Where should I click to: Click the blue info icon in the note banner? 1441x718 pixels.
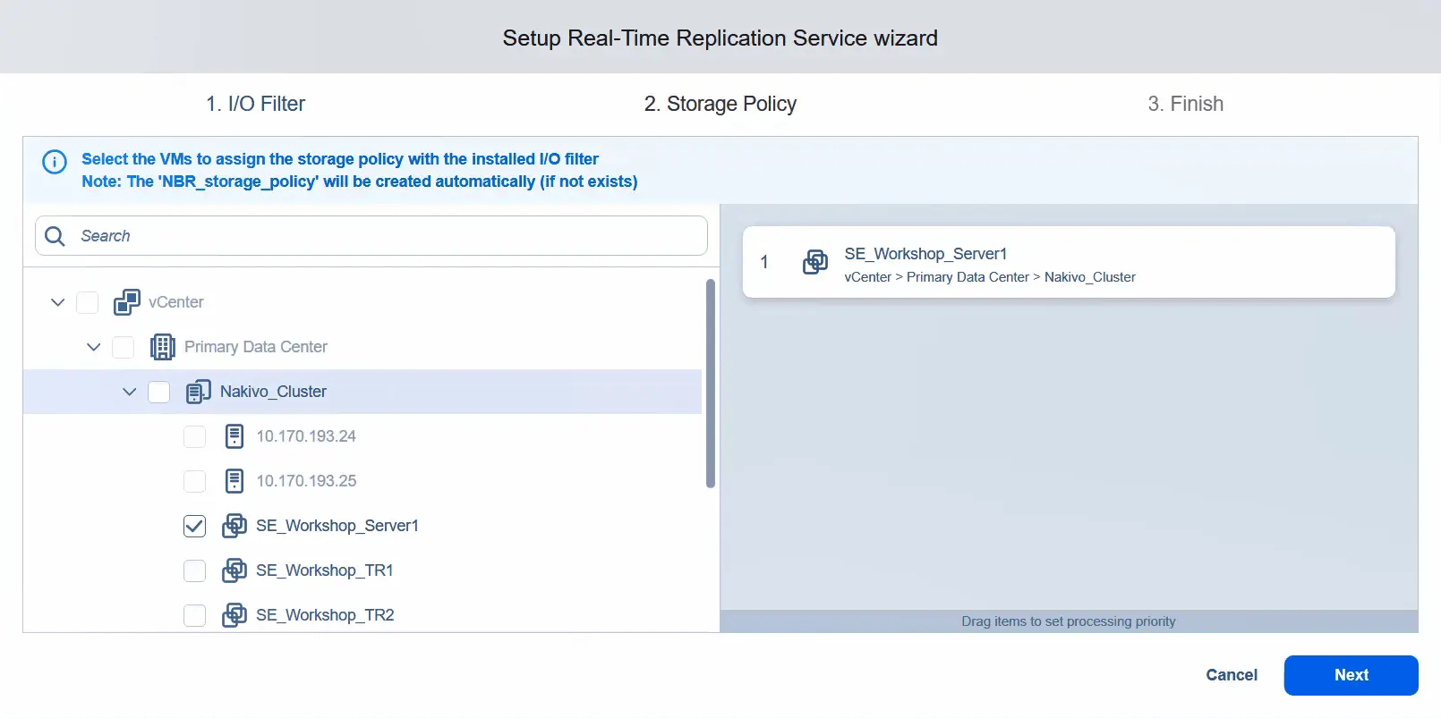[55, 162]
